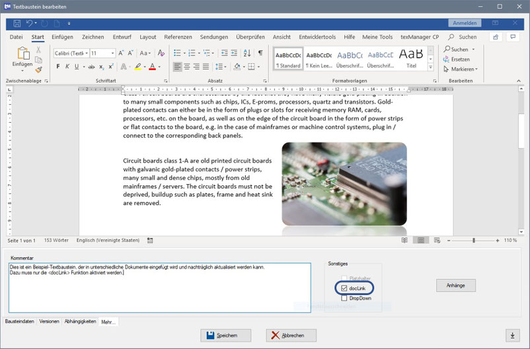
Task: Toggle the paragraph marks (¶) icon
Action: pos(260,53)
